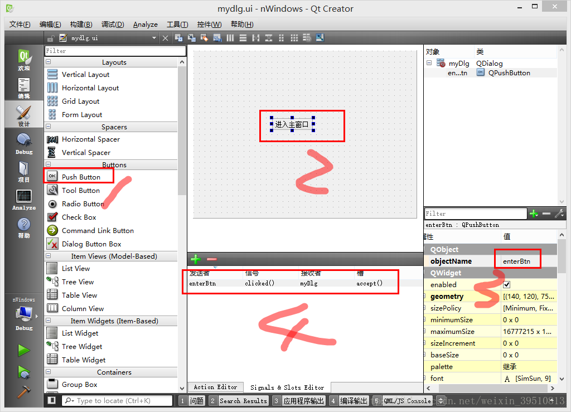Open Search Results output pane
Image resolution: width=571 pixels, height=412 pixels.
click(x=239, y=401)
